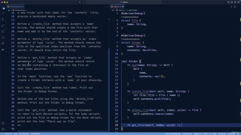This screenshot has height=135, width=241.
Task: Open the Docker view icon
Action: tap(3, 49)
